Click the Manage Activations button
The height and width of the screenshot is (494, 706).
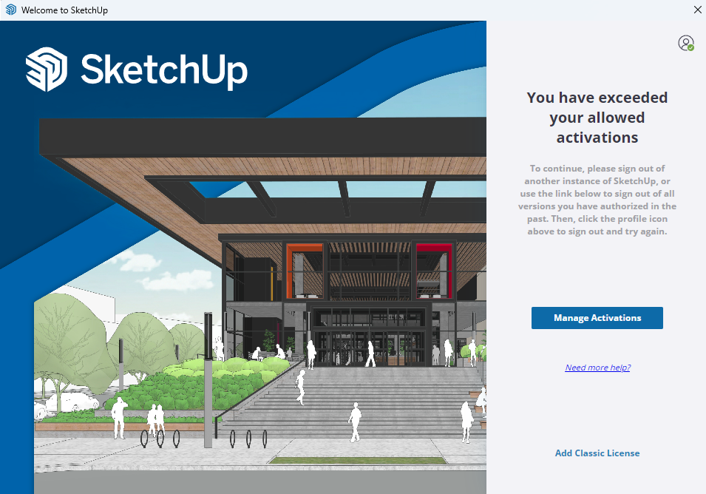point(597,318)
